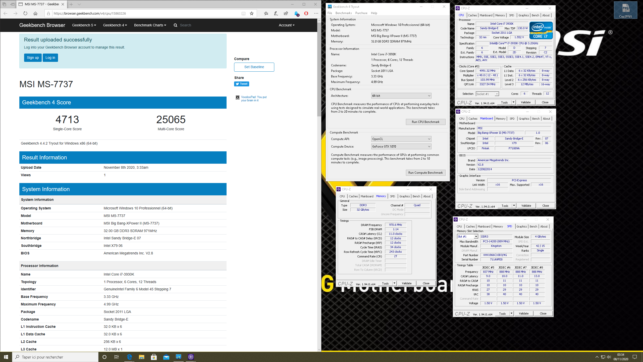This screenshot has height=362, width=643.
Task: Click the browser address bar URL
Action: [x=146, y=13]
